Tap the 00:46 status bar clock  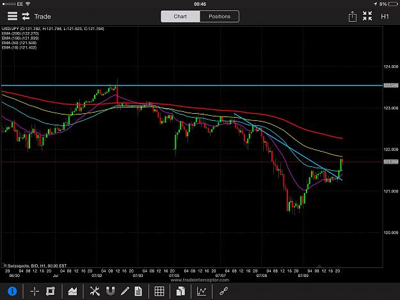tap(200, 4)
